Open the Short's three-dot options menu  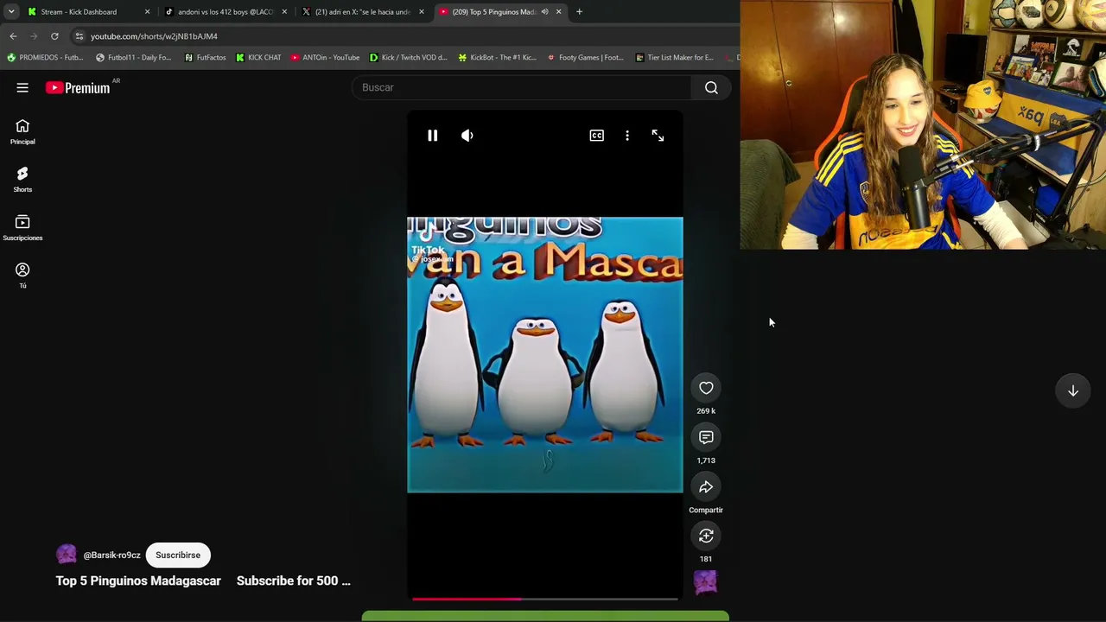point(627,136)
